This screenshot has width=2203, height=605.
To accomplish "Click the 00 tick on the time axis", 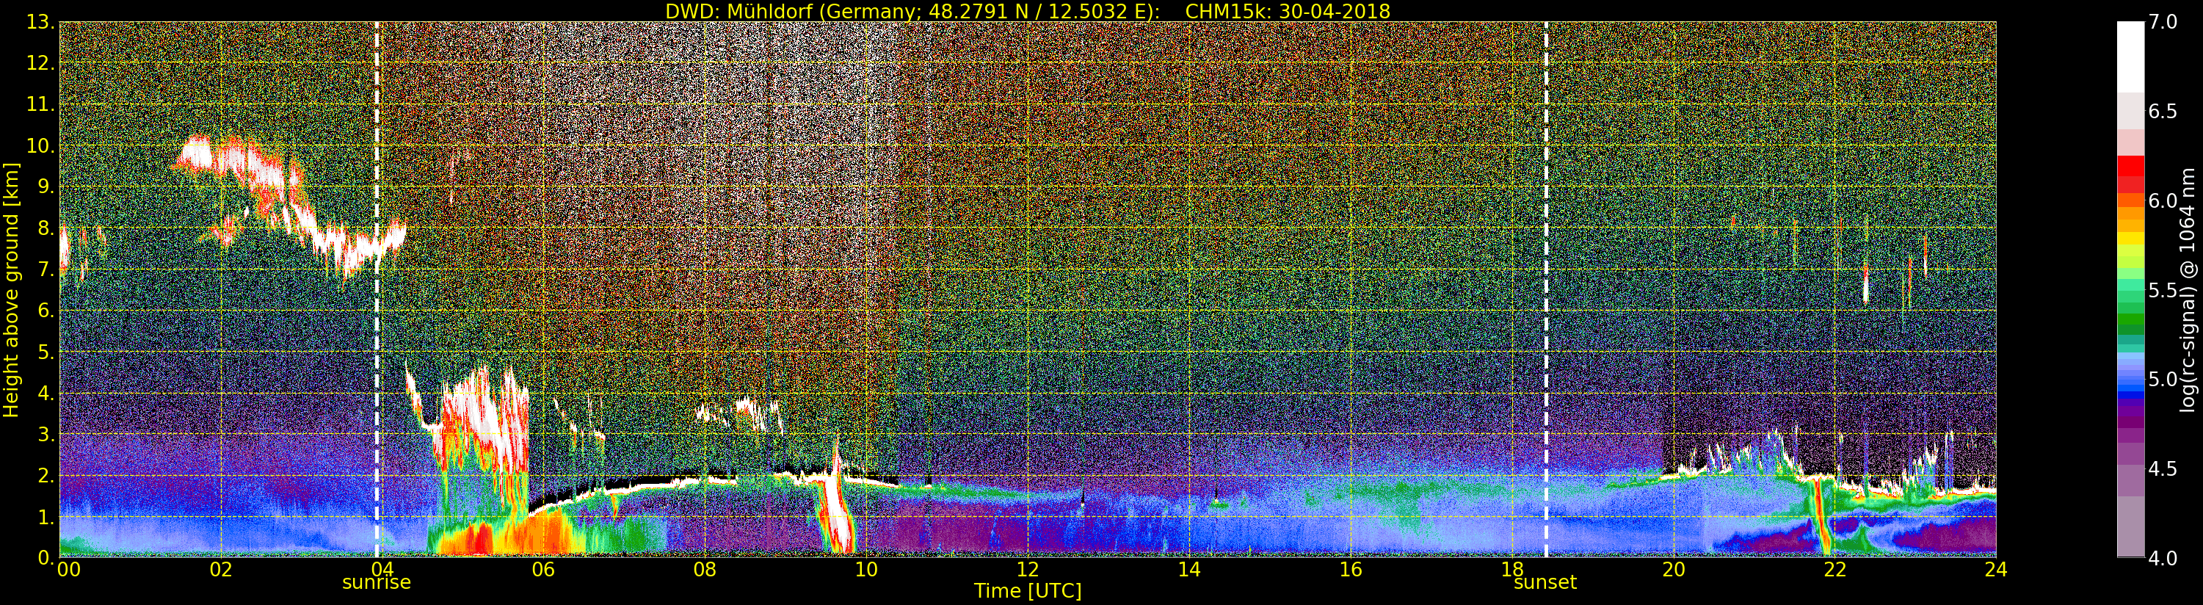I will (68, 570).
